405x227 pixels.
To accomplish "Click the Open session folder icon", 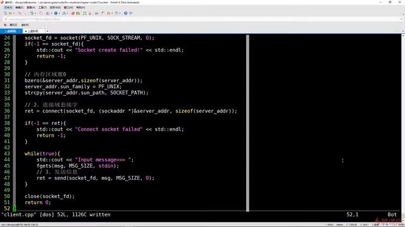I will (10, 13).
